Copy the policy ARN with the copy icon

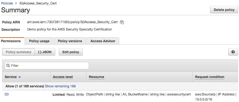(122, 22)
